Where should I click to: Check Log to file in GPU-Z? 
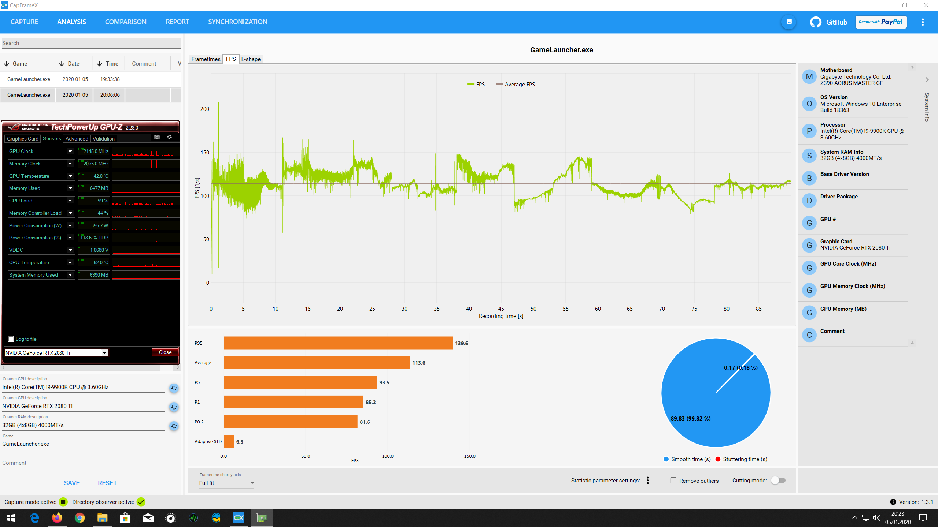11,339
